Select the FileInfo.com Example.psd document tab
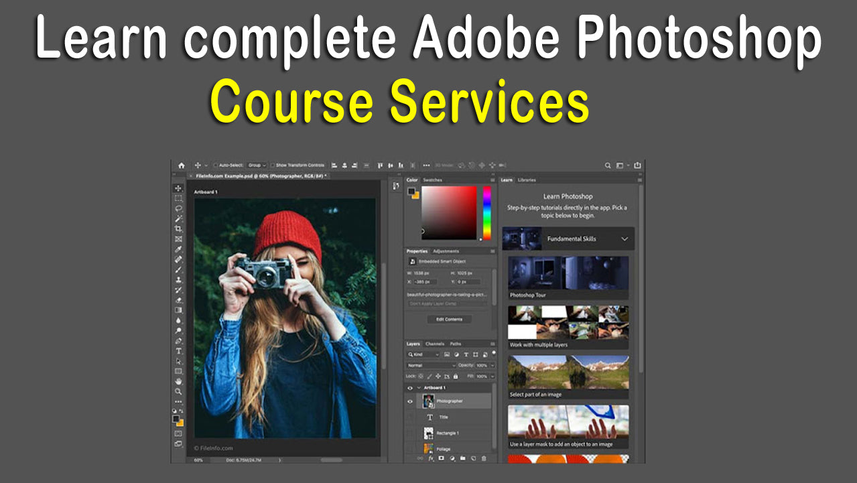The image size is (857, 483). (x=260, y=176)
